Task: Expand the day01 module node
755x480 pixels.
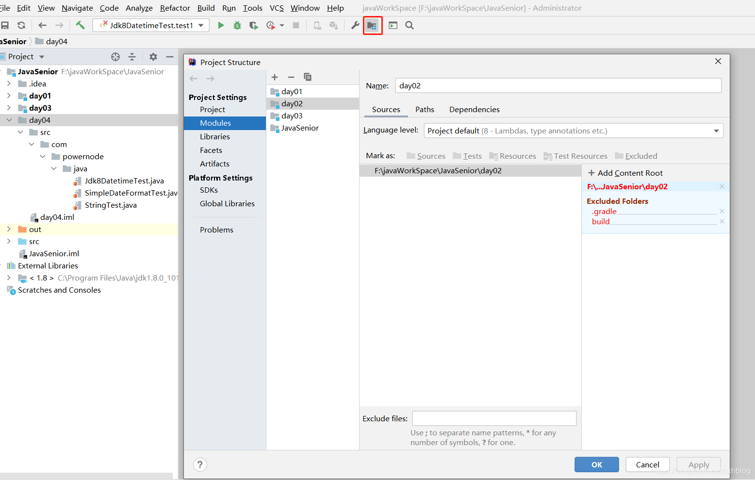Action: pyautogui.click(x=9, y=96)
